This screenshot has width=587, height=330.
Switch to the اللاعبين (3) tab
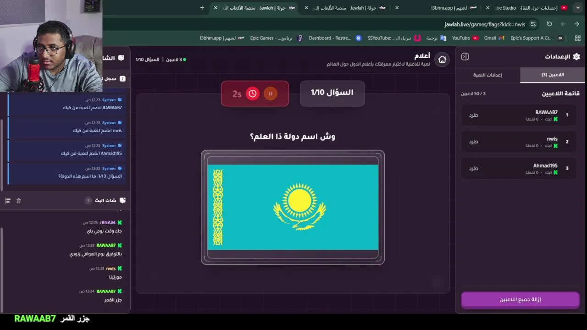[x=553, y=75]
